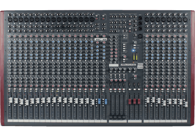
Task: Click the blank white label box left of the ALLEN&HEATH logo
Action: 114,65
